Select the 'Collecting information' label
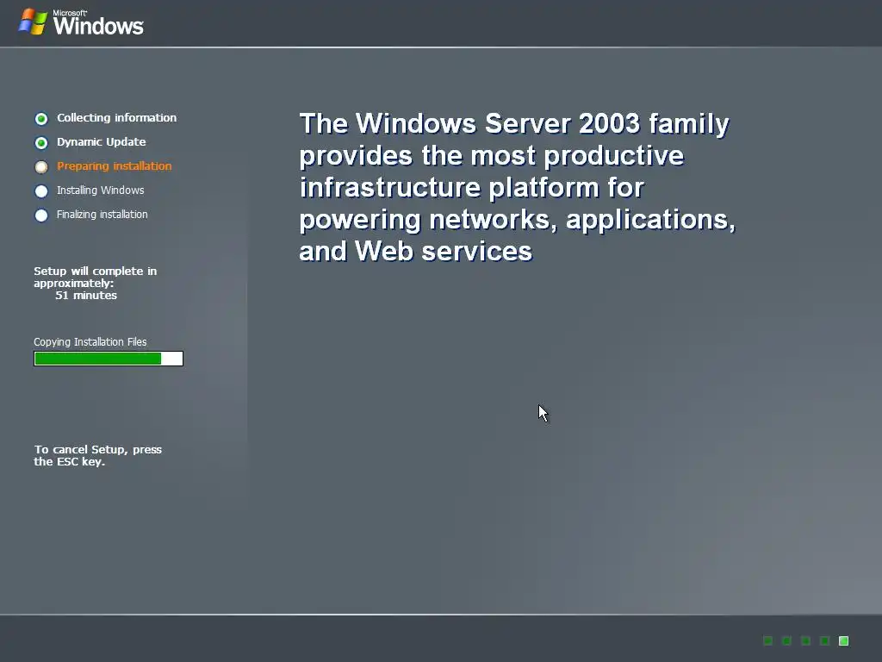This screenshot has height=662, width=882. [x=116, y=117]
